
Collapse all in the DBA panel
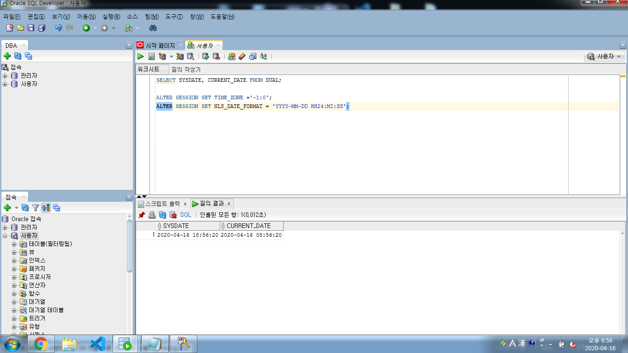[29, 56]
